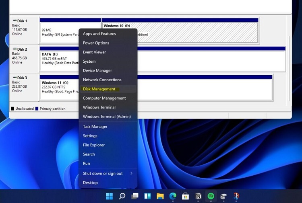302x203 pixels.
Task: Open the Widgets taskbar icon
Action: [x=147, y=196]
